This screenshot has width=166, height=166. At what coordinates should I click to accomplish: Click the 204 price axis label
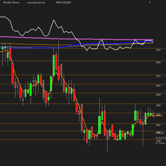pos(158,125)
